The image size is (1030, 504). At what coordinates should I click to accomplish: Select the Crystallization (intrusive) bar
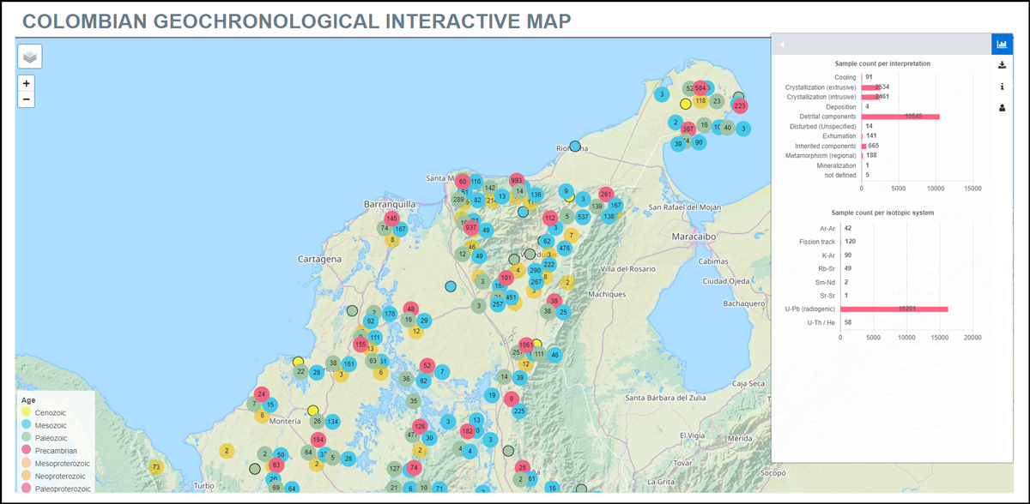(871, 97)
